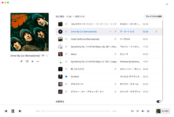
Task: Favorite Symphony No. 1 in B Flat Major
Action: pyautogui.click(x=66, y=47)
